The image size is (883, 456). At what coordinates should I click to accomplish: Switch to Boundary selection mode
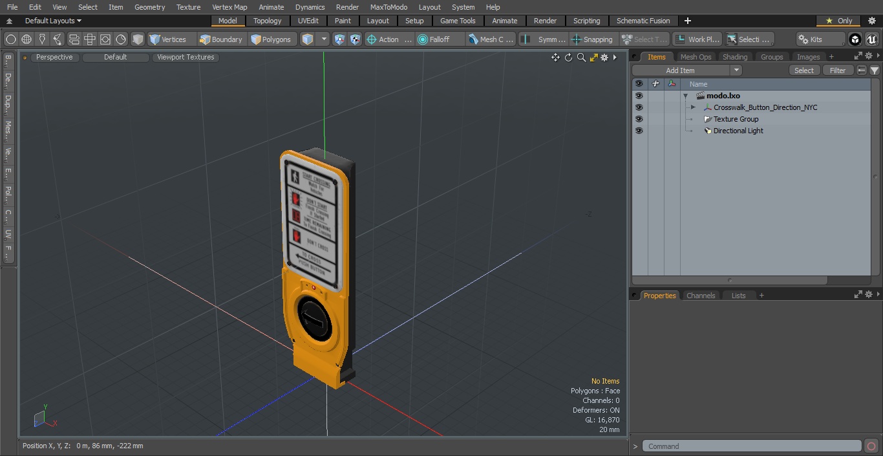coord(221,39)
